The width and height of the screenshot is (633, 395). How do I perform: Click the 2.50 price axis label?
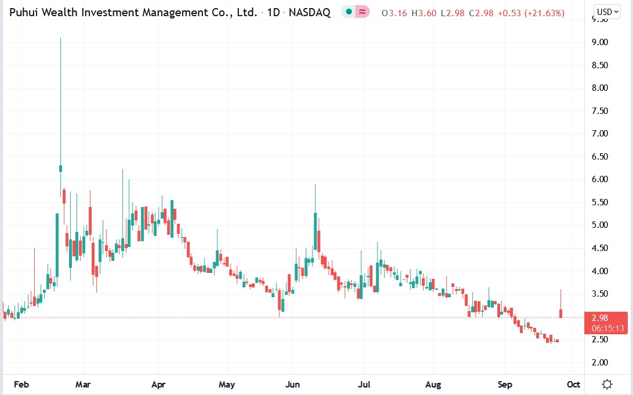tap(600, 339)
